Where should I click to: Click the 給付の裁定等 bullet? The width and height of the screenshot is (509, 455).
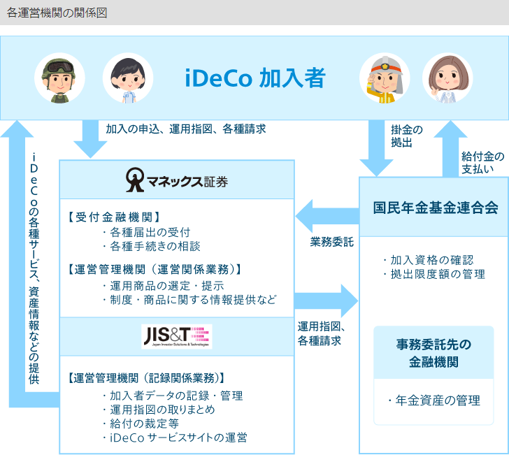(x=141, y=424)
